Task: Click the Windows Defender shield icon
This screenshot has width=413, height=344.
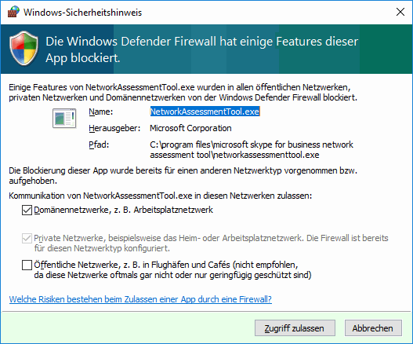Action: click(24, 49)
